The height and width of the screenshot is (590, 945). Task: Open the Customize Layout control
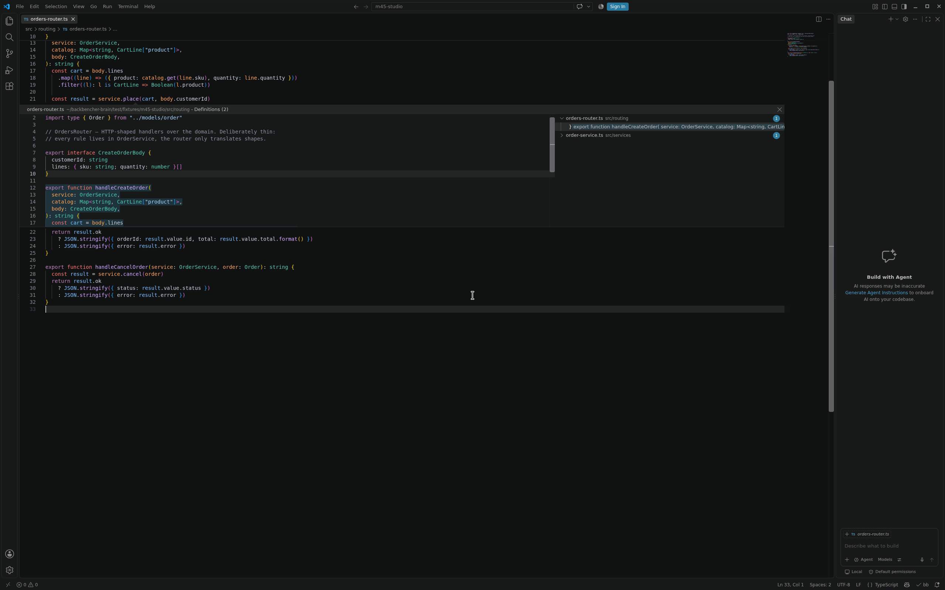coord(875,7)
